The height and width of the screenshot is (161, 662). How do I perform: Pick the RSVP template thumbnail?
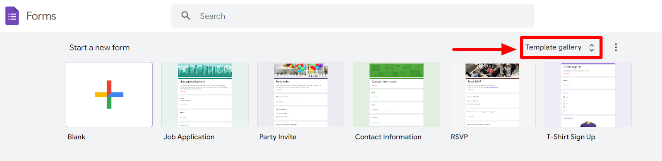(492, 95)
